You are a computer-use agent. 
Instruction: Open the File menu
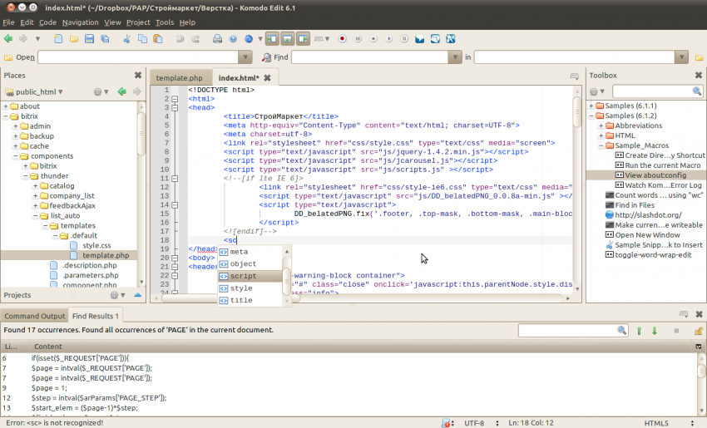(x=8, y=22)
